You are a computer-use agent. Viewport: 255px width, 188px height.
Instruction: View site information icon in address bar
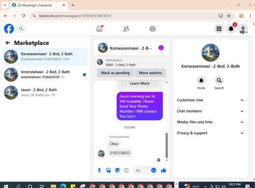coord(34,16)
